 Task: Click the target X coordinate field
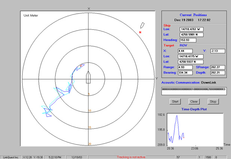coord(185,51)
